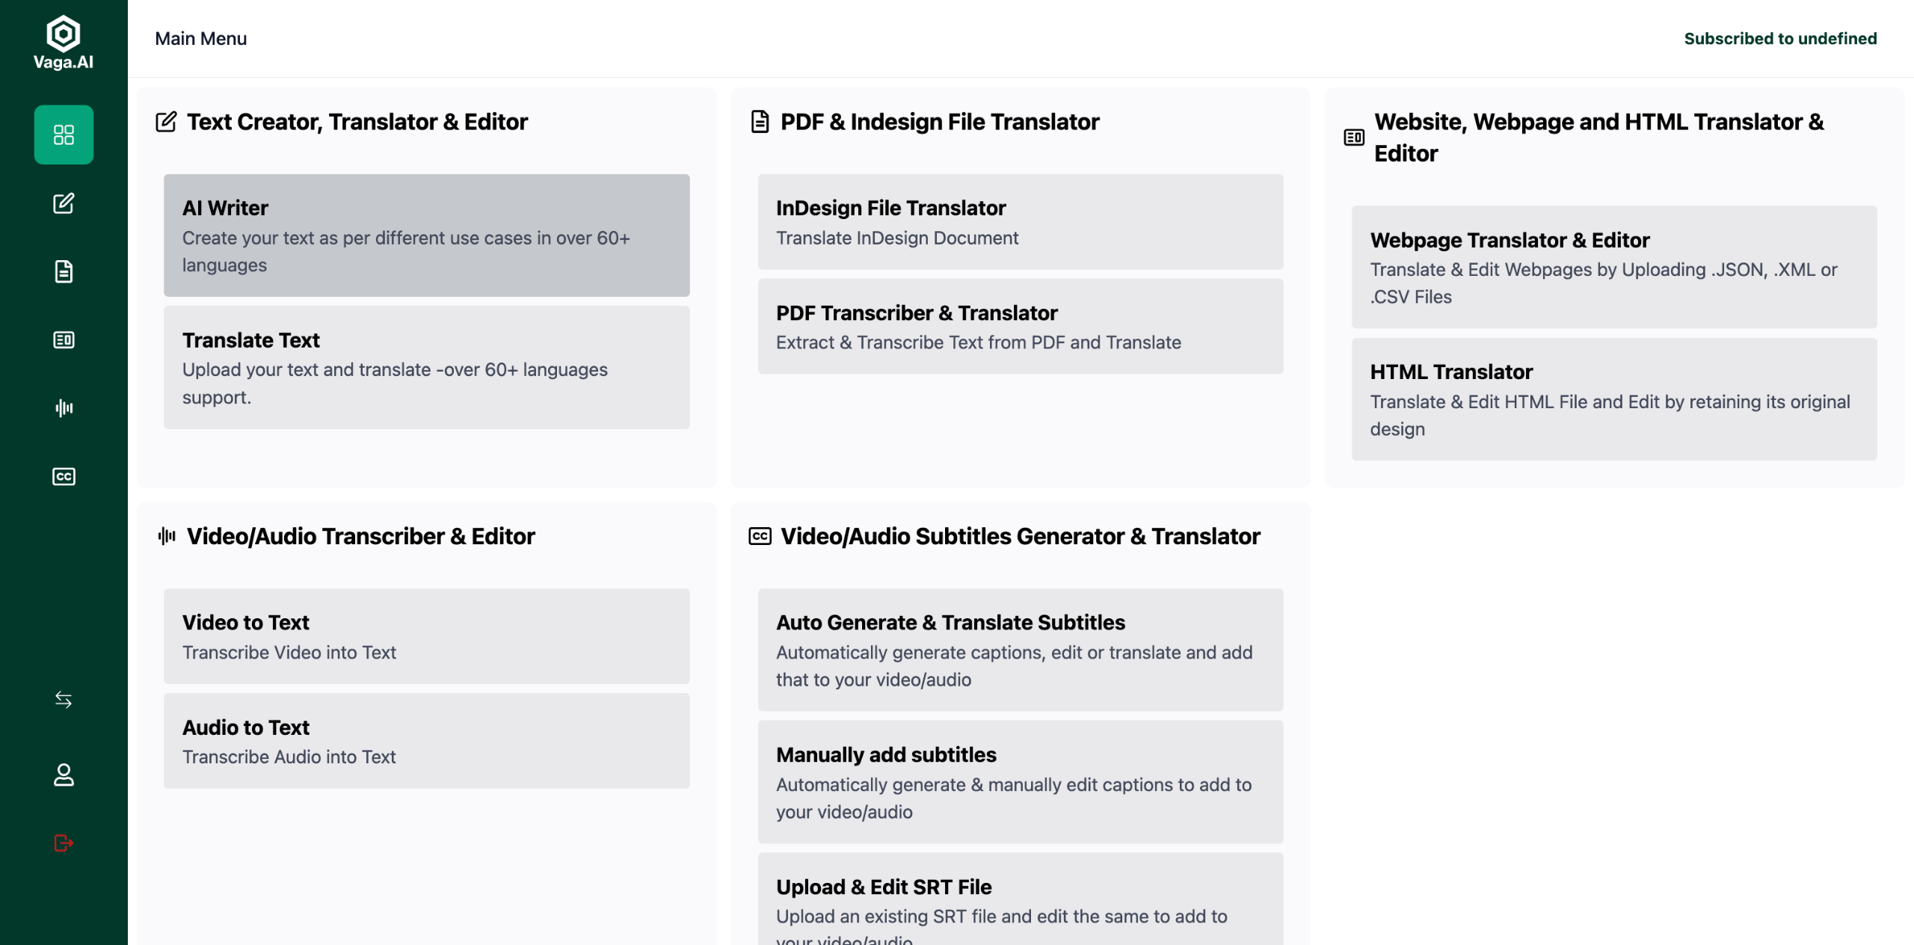
Task: Open the closed captions sidebar icon
Action: (64, 476)
